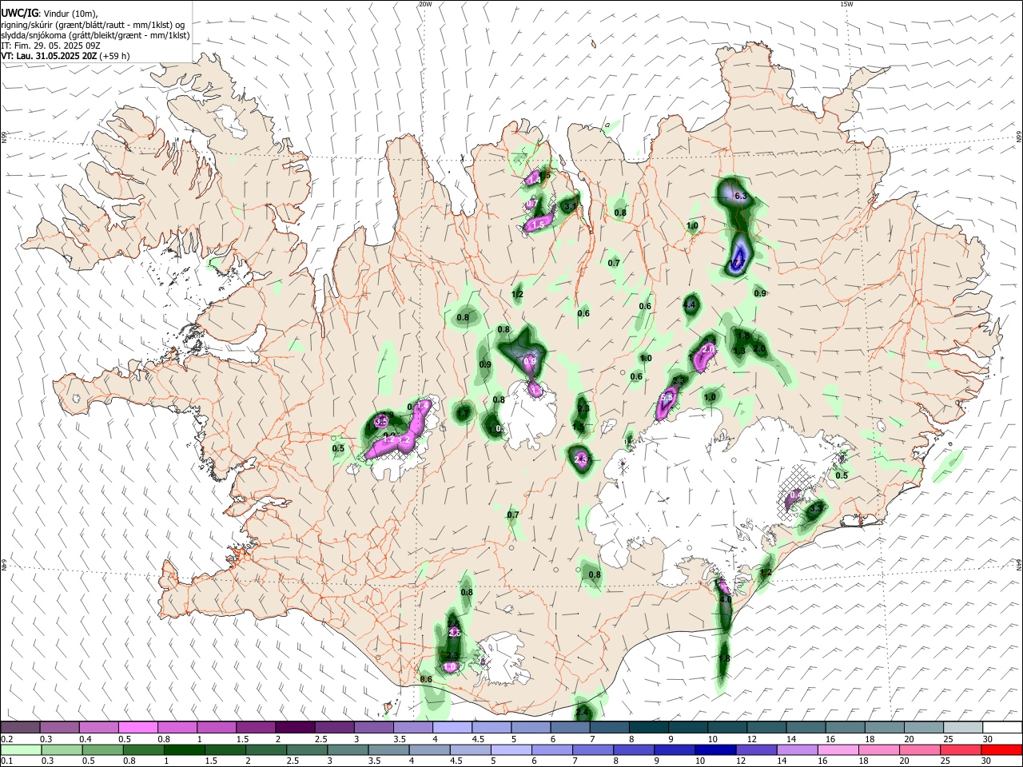The width and height of the screenshot is (1023, 767).
Task: Click the UWC/IG title text
Action: [19, 13]
